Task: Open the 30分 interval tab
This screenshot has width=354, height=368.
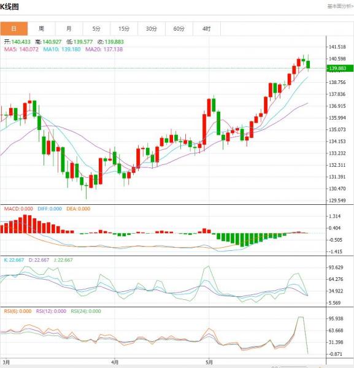Action: (152, 29)
